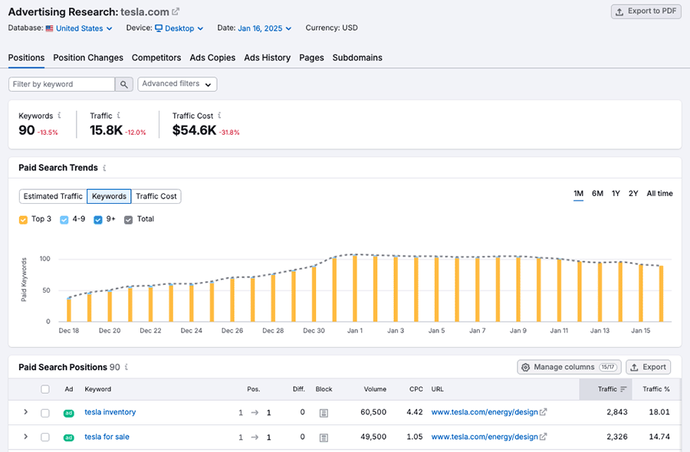Image resolution: width=690 pixels, height=452 pixels.
Task: Open the Device dropdown showing Desktop
Action: [179, 28]
